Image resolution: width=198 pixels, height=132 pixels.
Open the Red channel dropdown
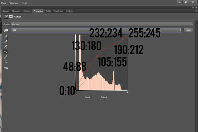96,30
